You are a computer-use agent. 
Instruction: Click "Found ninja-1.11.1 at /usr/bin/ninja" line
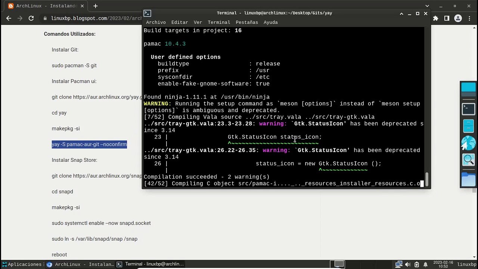(207, 97)
